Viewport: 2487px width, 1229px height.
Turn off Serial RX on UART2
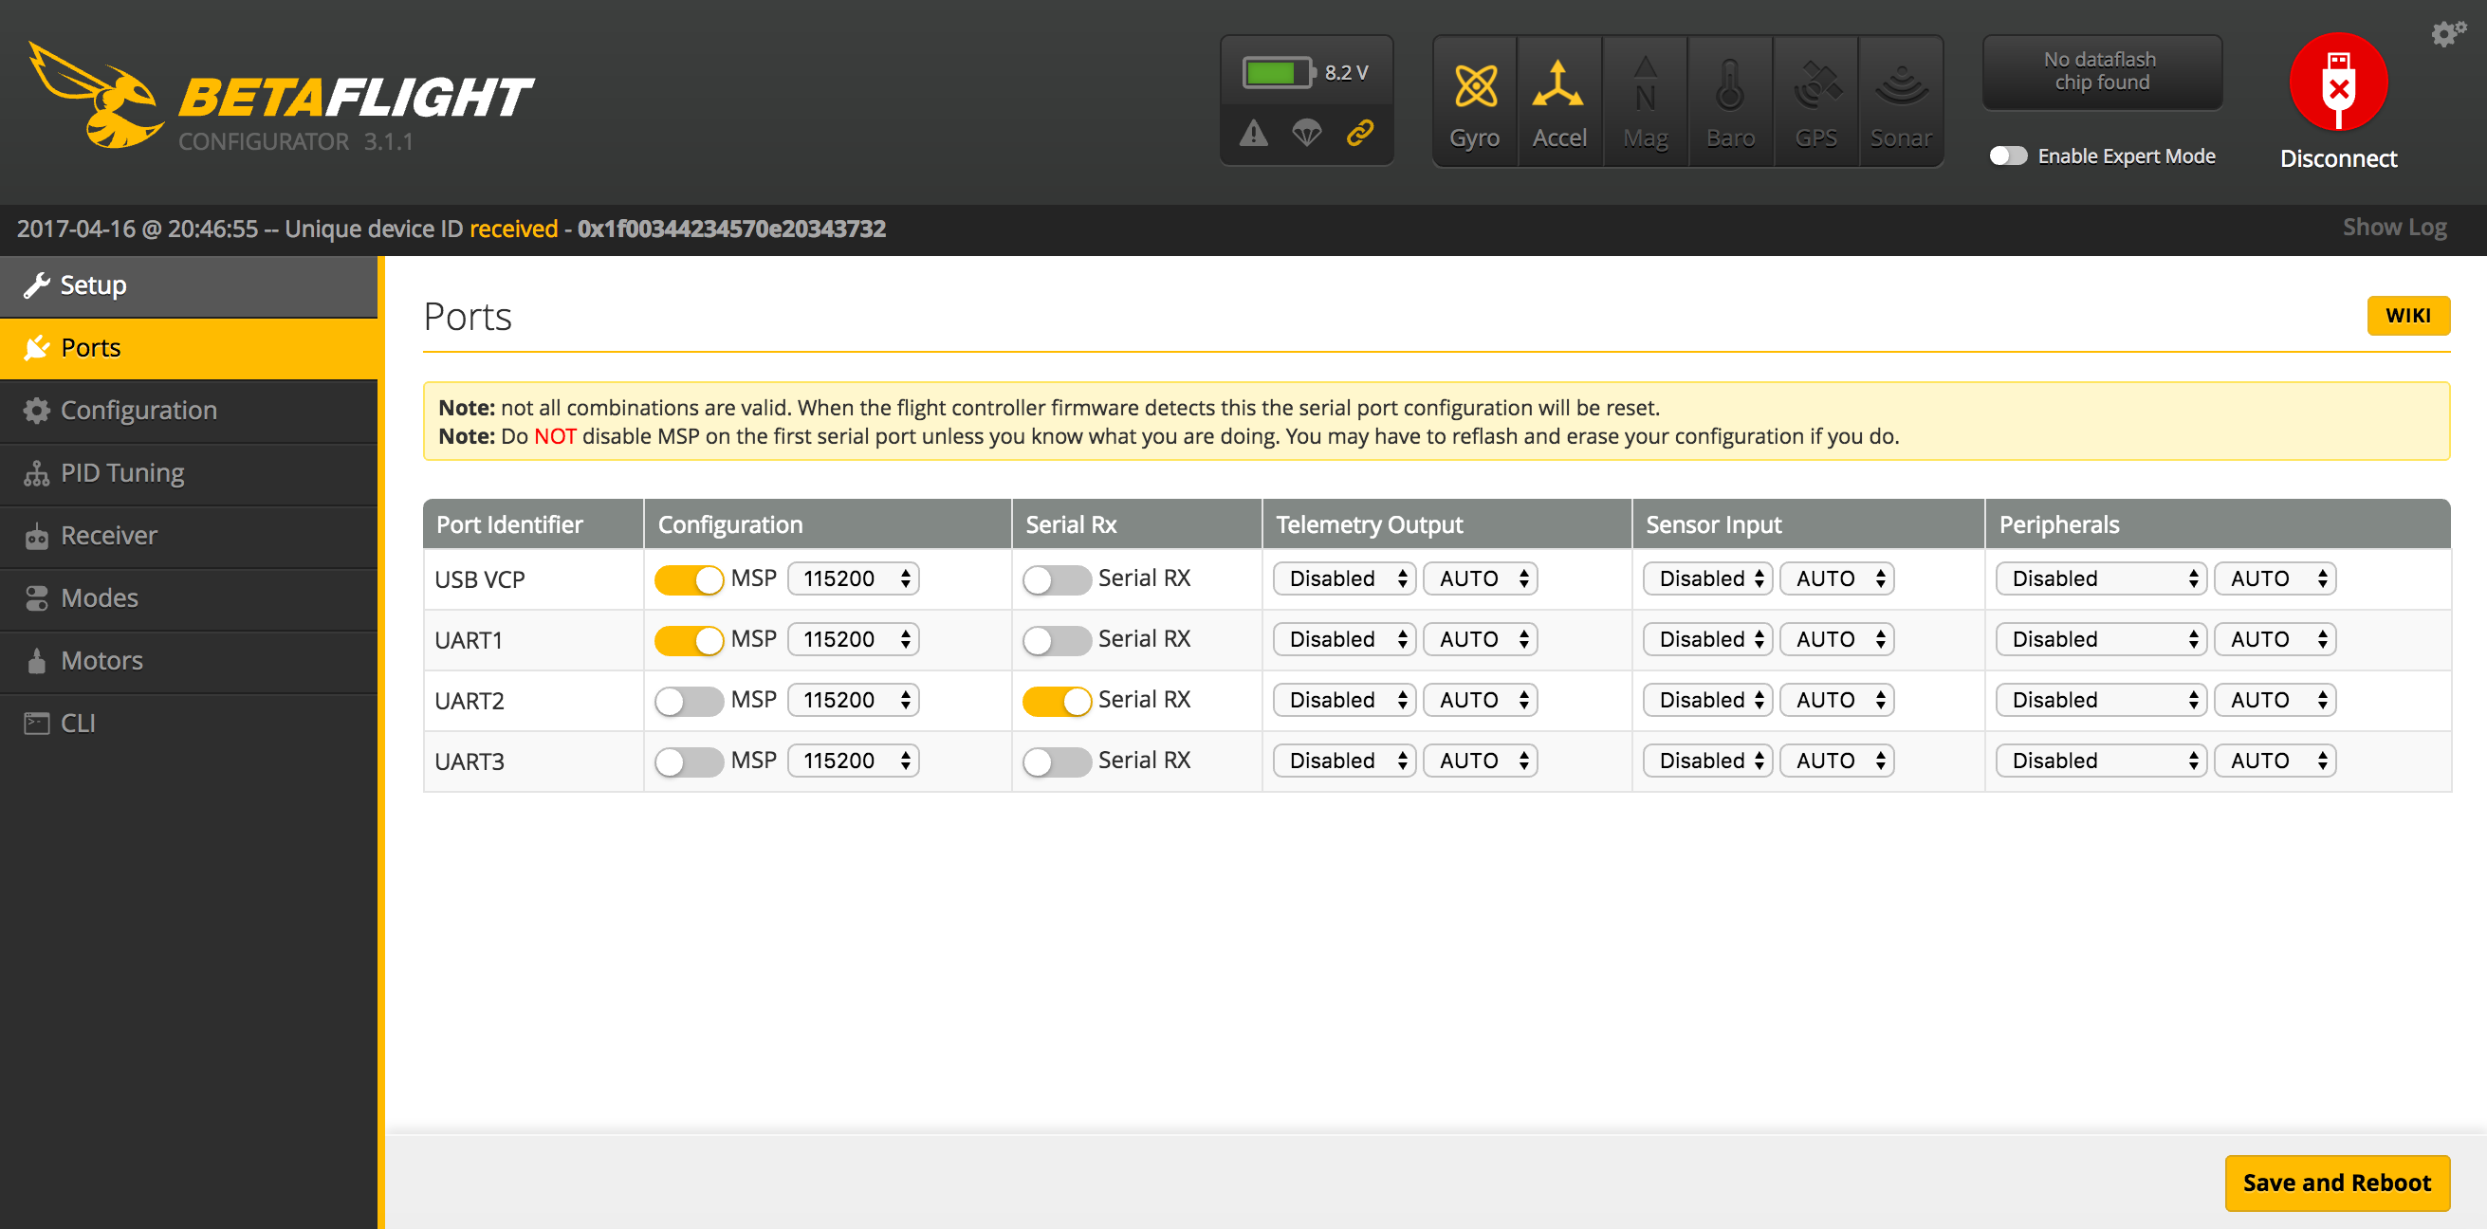click(1057, 701)
